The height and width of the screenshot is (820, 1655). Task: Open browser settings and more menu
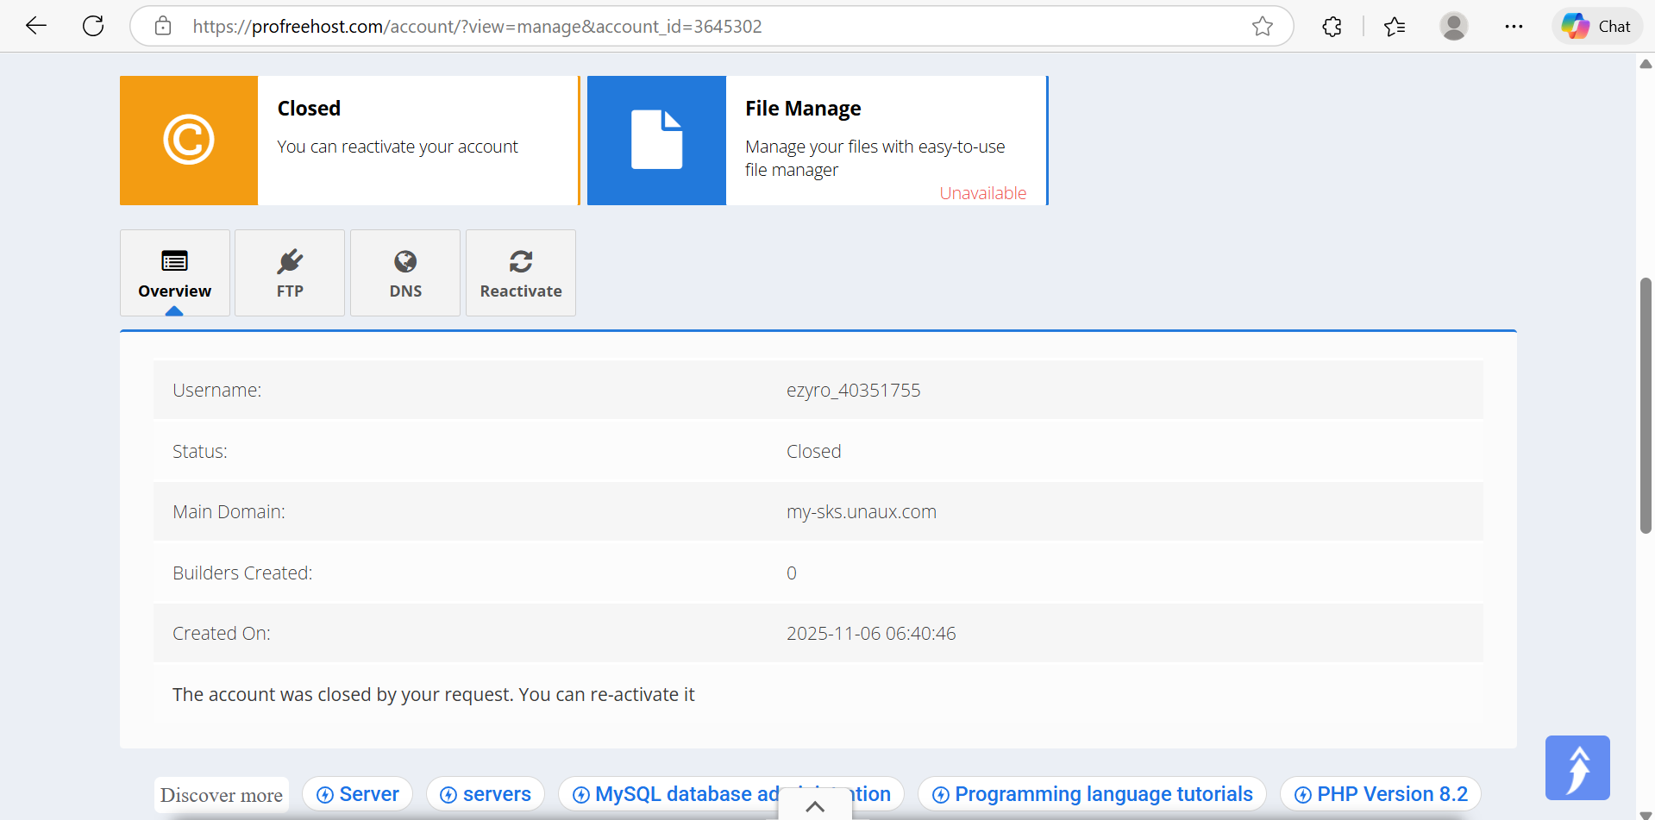point(1514,27)
